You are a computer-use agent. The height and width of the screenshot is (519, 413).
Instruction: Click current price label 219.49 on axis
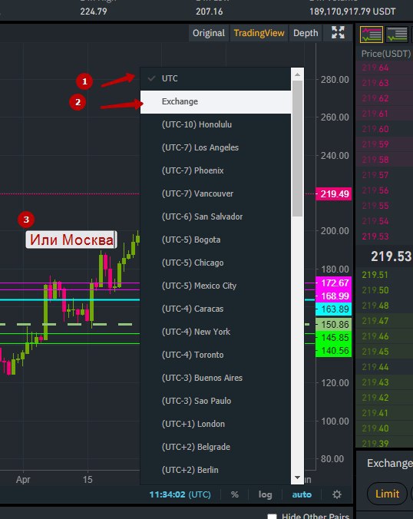point(334,194)
